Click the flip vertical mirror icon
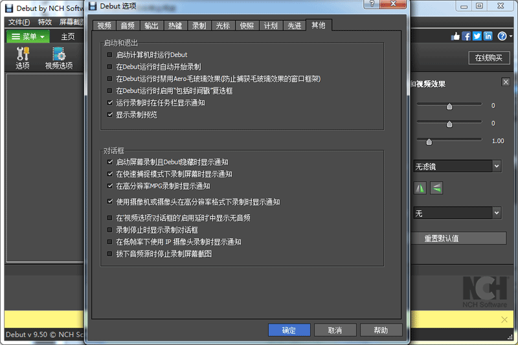This screenshot has height=345, width=518. point(436,188)
